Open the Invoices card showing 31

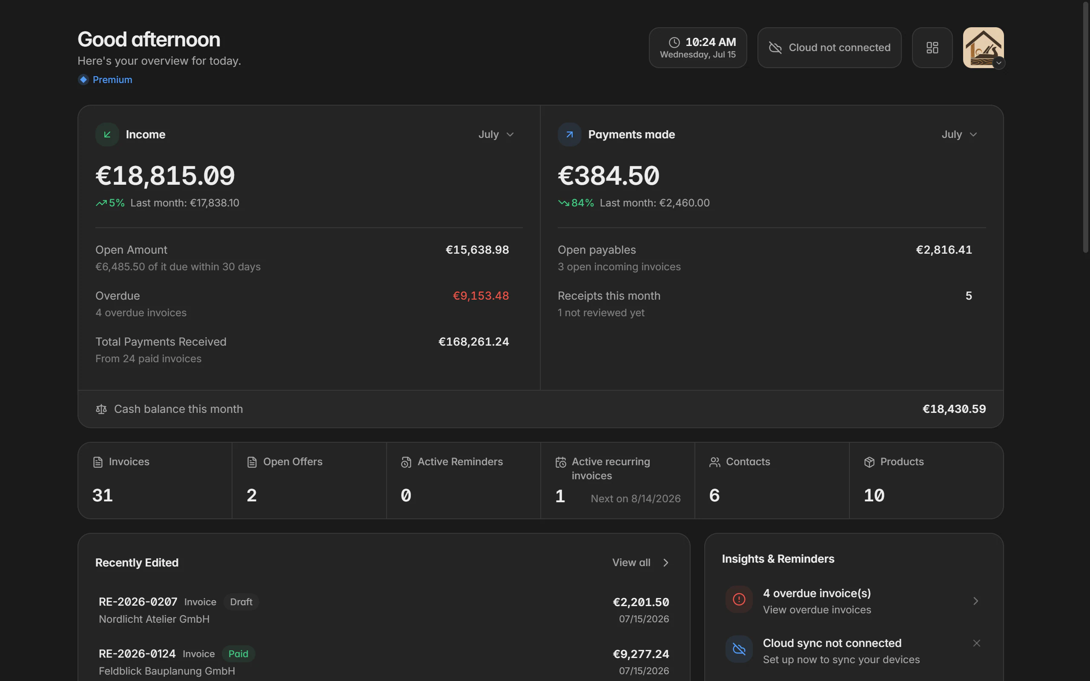tap(155, 481)
